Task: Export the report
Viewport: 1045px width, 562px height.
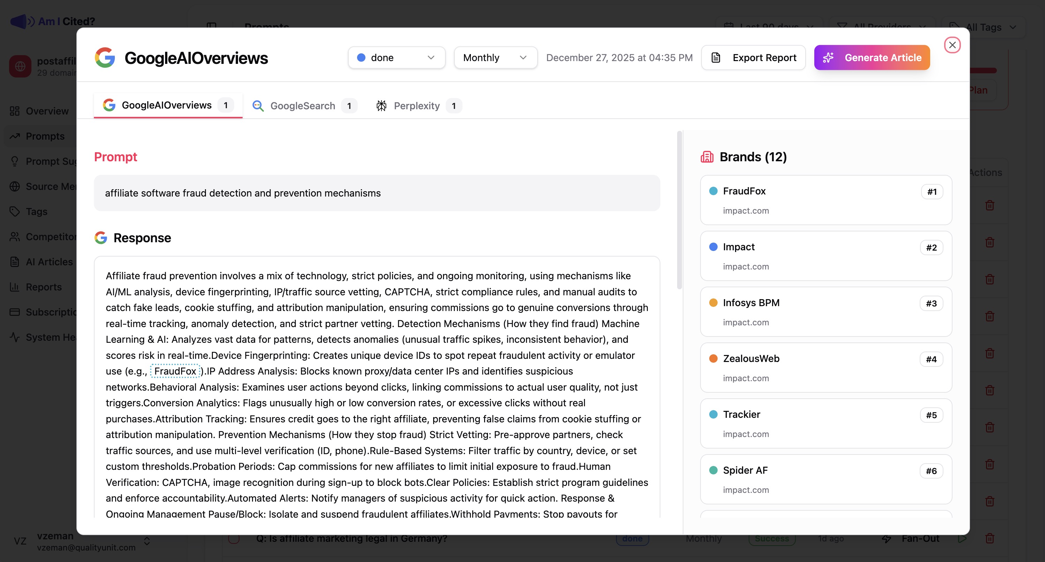Action: [x=754, y=57]
